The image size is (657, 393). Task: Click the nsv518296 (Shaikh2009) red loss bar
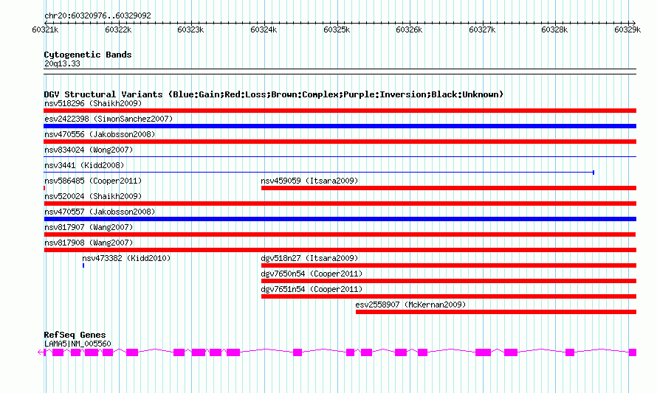340,111
